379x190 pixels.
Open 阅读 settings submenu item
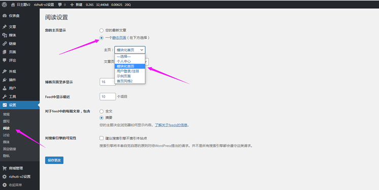click(x=6, y=128)
